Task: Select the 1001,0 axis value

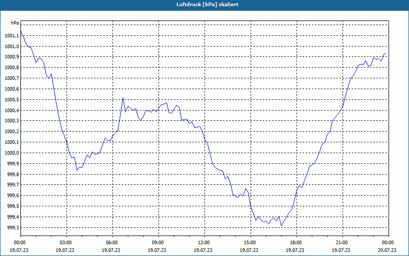Action: pos(12,47)
